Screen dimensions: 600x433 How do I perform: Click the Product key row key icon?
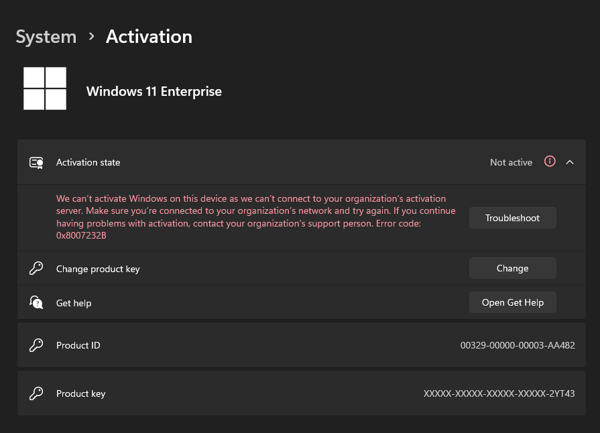click(36, 393)
